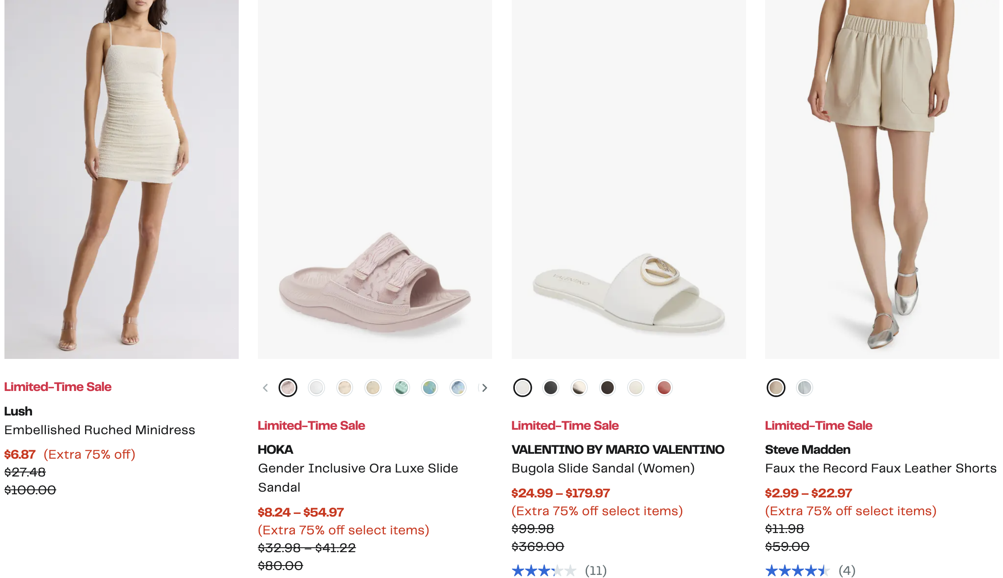Click the previous colors arrow under HOKA slide
The height and width of the screenshot is (578, 1003).
click(265, 388)
